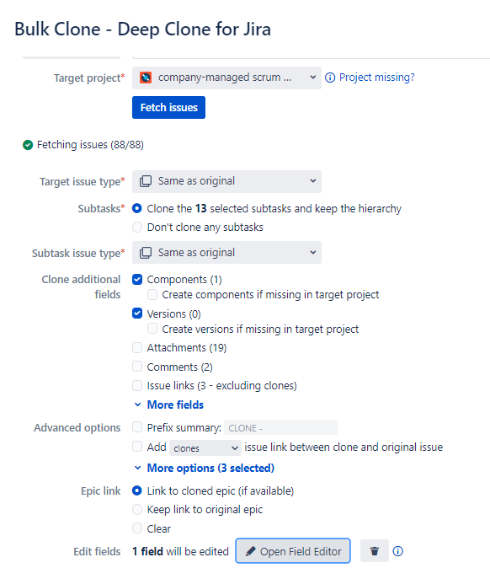
Task: Select Keep link to original epic
Action: click(137, 509)
